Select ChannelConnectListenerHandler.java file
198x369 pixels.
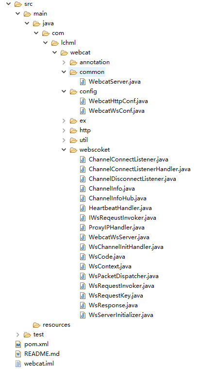coord(139,169)
